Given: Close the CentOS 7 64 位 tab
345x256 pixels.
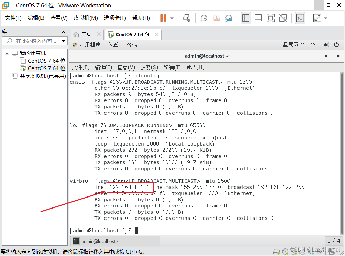Looking at the screenshot, I should tap(156, 34).
